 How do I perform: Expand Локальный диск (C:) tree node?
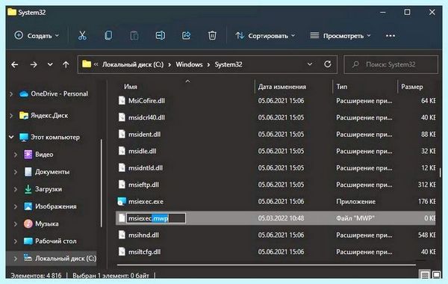pyautogui.click(x=16, y=259)
